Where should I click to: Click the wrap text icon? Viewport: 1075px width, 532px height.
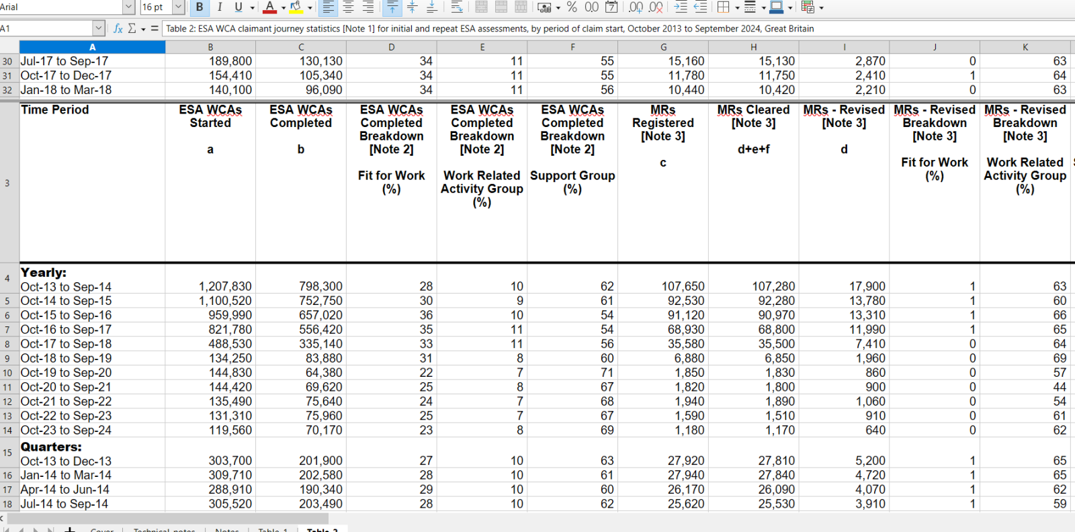pyautogui.click(x=456, y=7)
